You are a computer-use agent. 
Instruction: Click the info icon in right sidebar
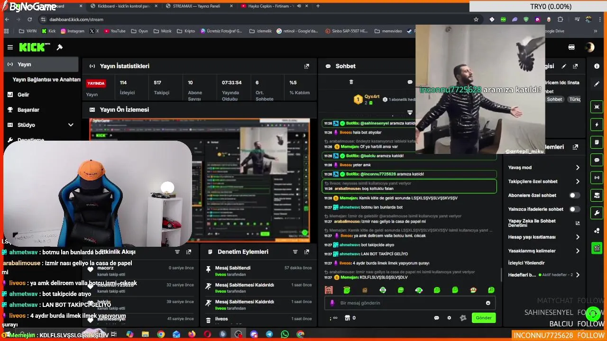[x=597, y=66]
